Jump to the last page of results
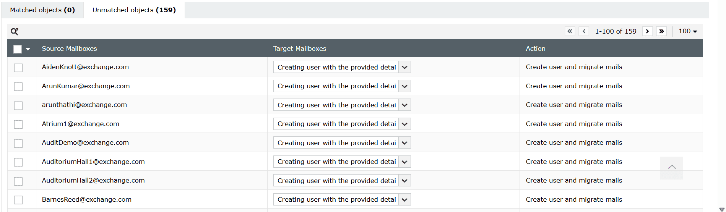Image resolution: width=726 pixels, height=212 pixels. click(661, 31)
